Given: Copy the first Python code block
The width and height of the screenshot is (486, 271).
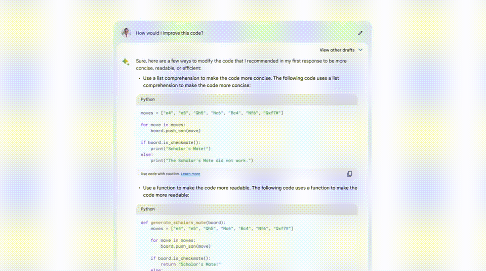Looking at the screenshot, I should tap(349, 174).
